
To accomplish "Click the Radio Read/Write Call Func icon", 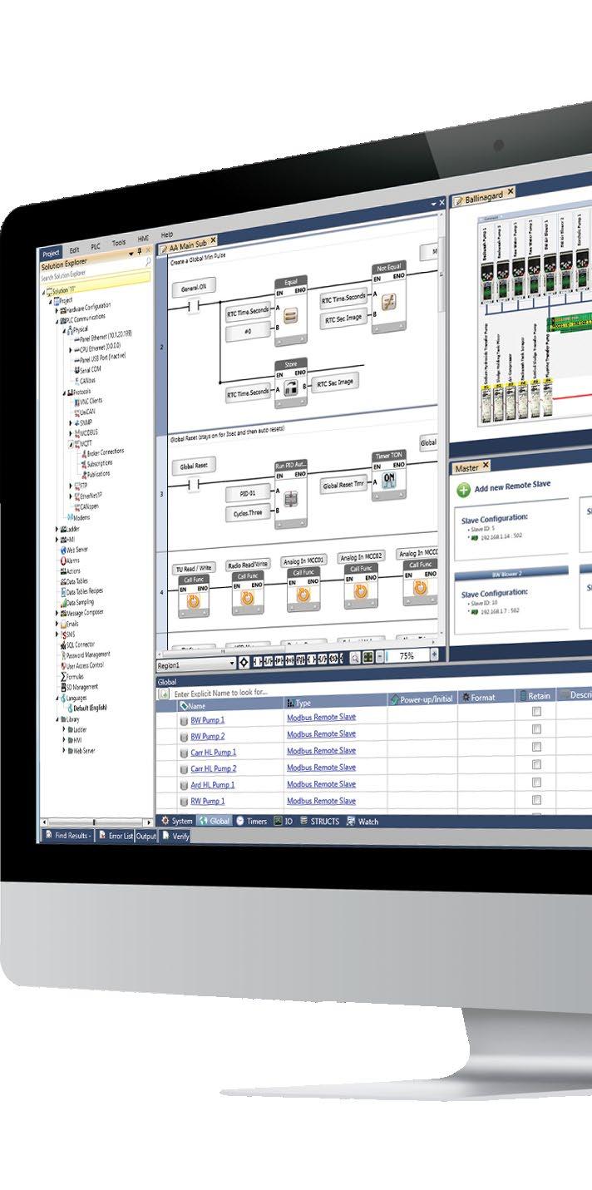I will [x=247, y=597].
